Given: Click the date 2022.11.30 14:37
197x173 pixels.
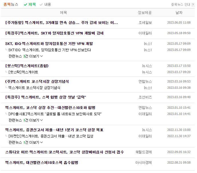Looking at the screenshot, I should [x=179, y=136].
